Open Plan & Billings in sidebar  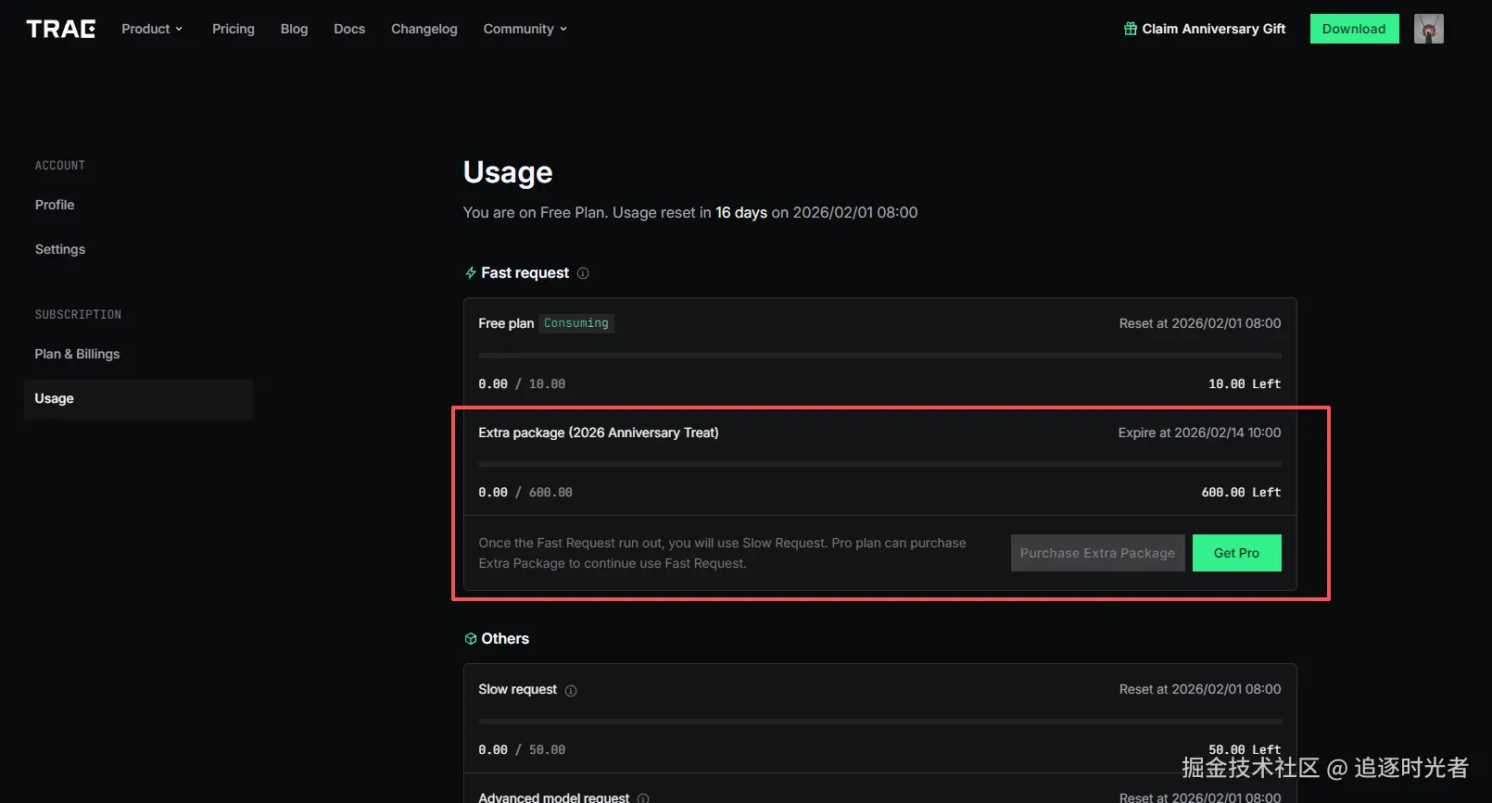[77, 354]
